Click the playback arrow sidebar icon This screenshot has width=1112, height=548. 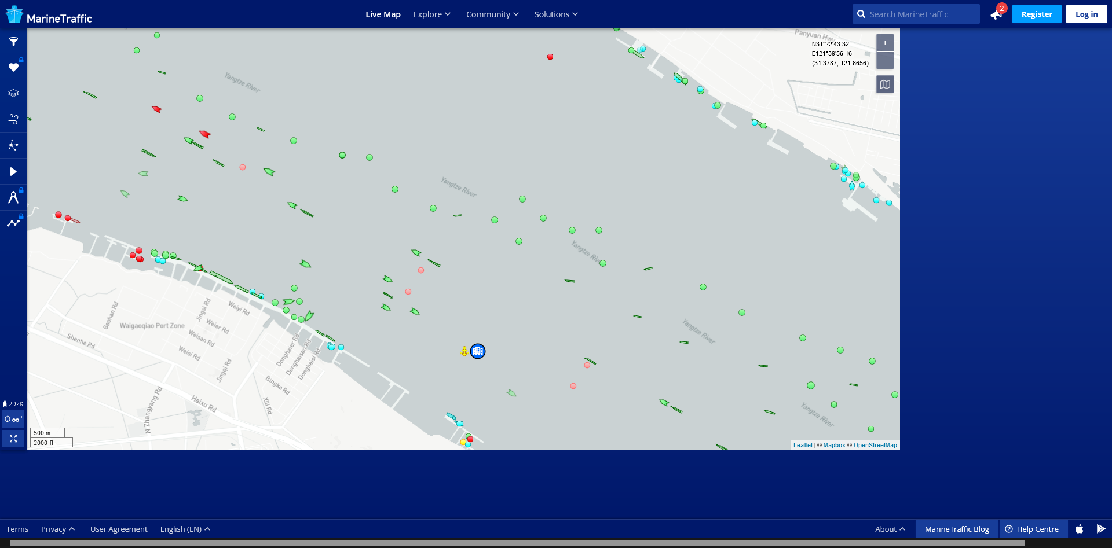coord(13,171)
